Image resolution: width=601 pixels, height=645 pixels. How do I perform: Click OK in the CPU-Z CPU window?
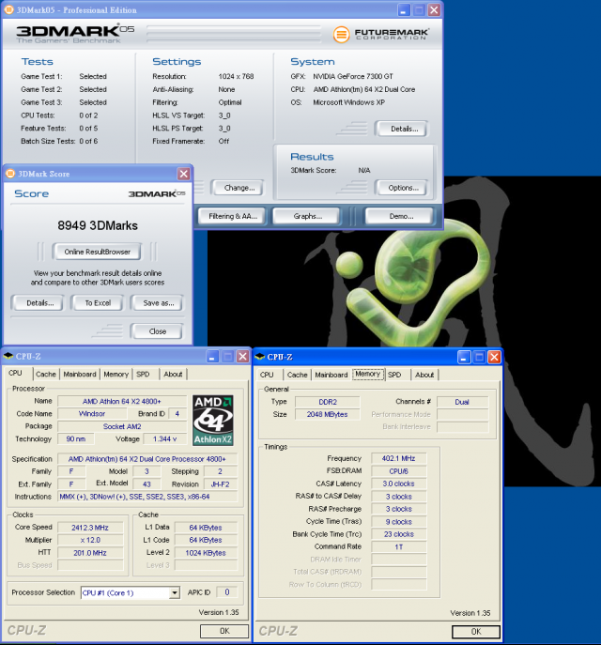point(224,631)
